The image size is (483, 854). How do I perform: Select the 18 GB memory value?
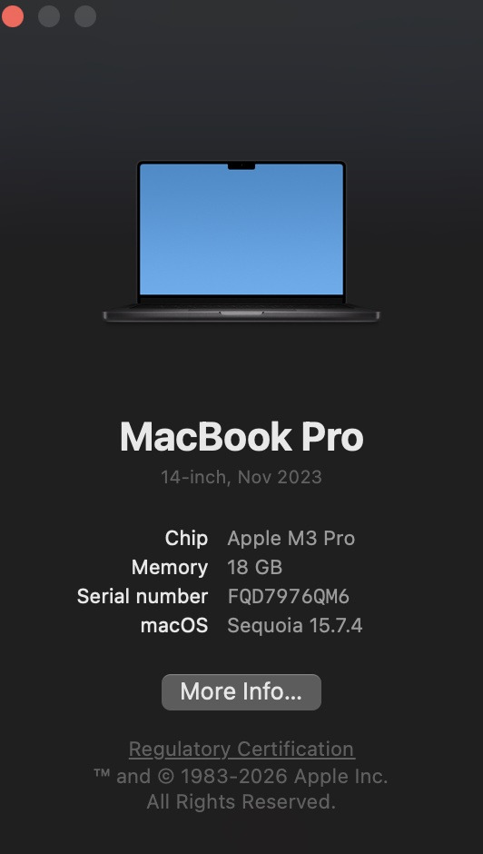(255, 568)
